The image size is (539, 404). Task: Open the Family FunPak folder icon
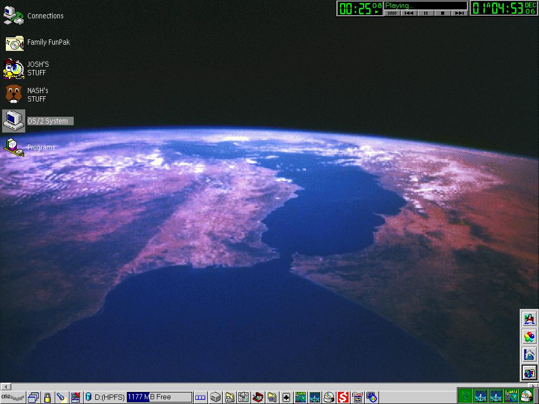tap(14, 43)
